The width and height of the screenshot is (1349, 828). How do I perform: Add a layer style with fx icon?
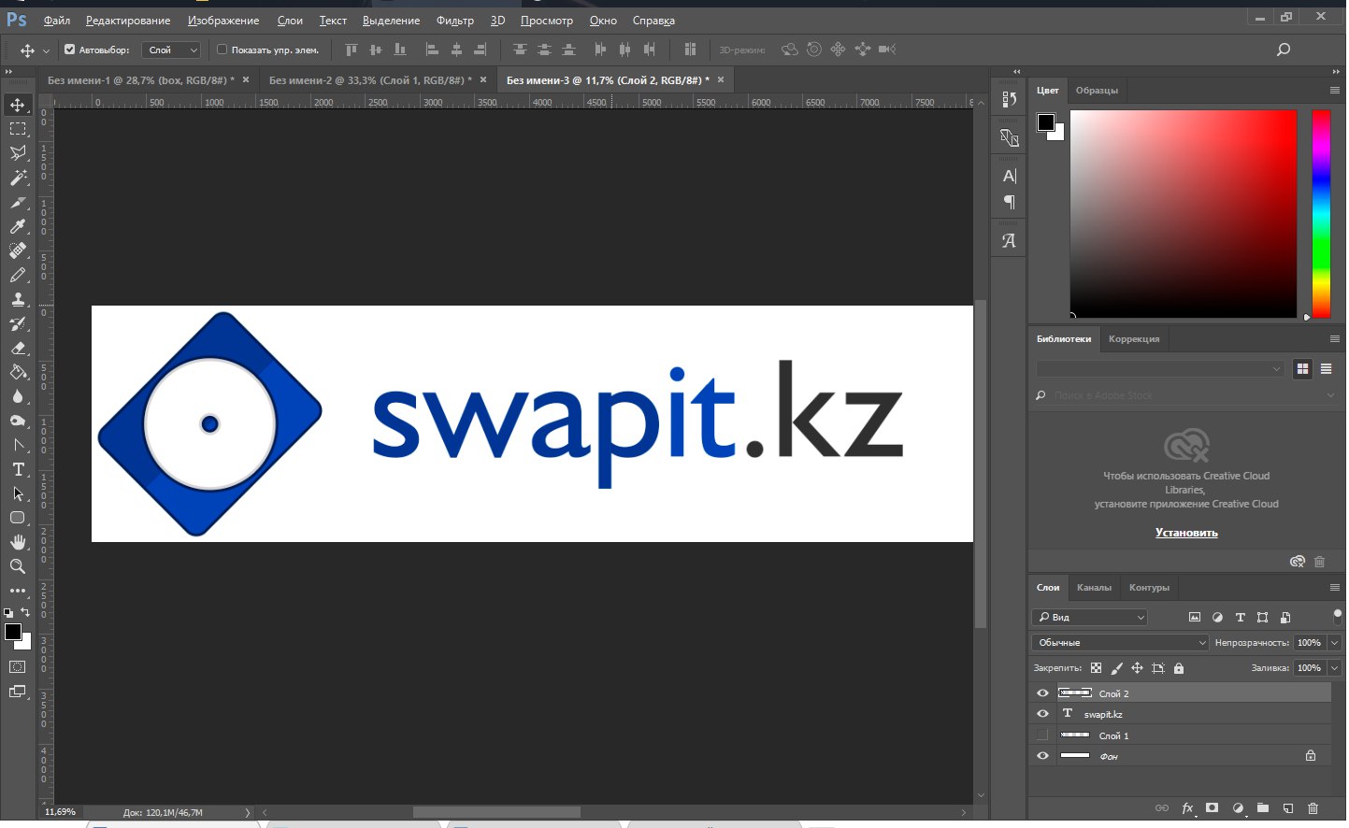pos(1187,808)
